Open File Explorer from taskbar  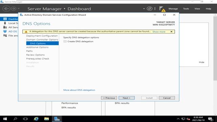(46, 119)
